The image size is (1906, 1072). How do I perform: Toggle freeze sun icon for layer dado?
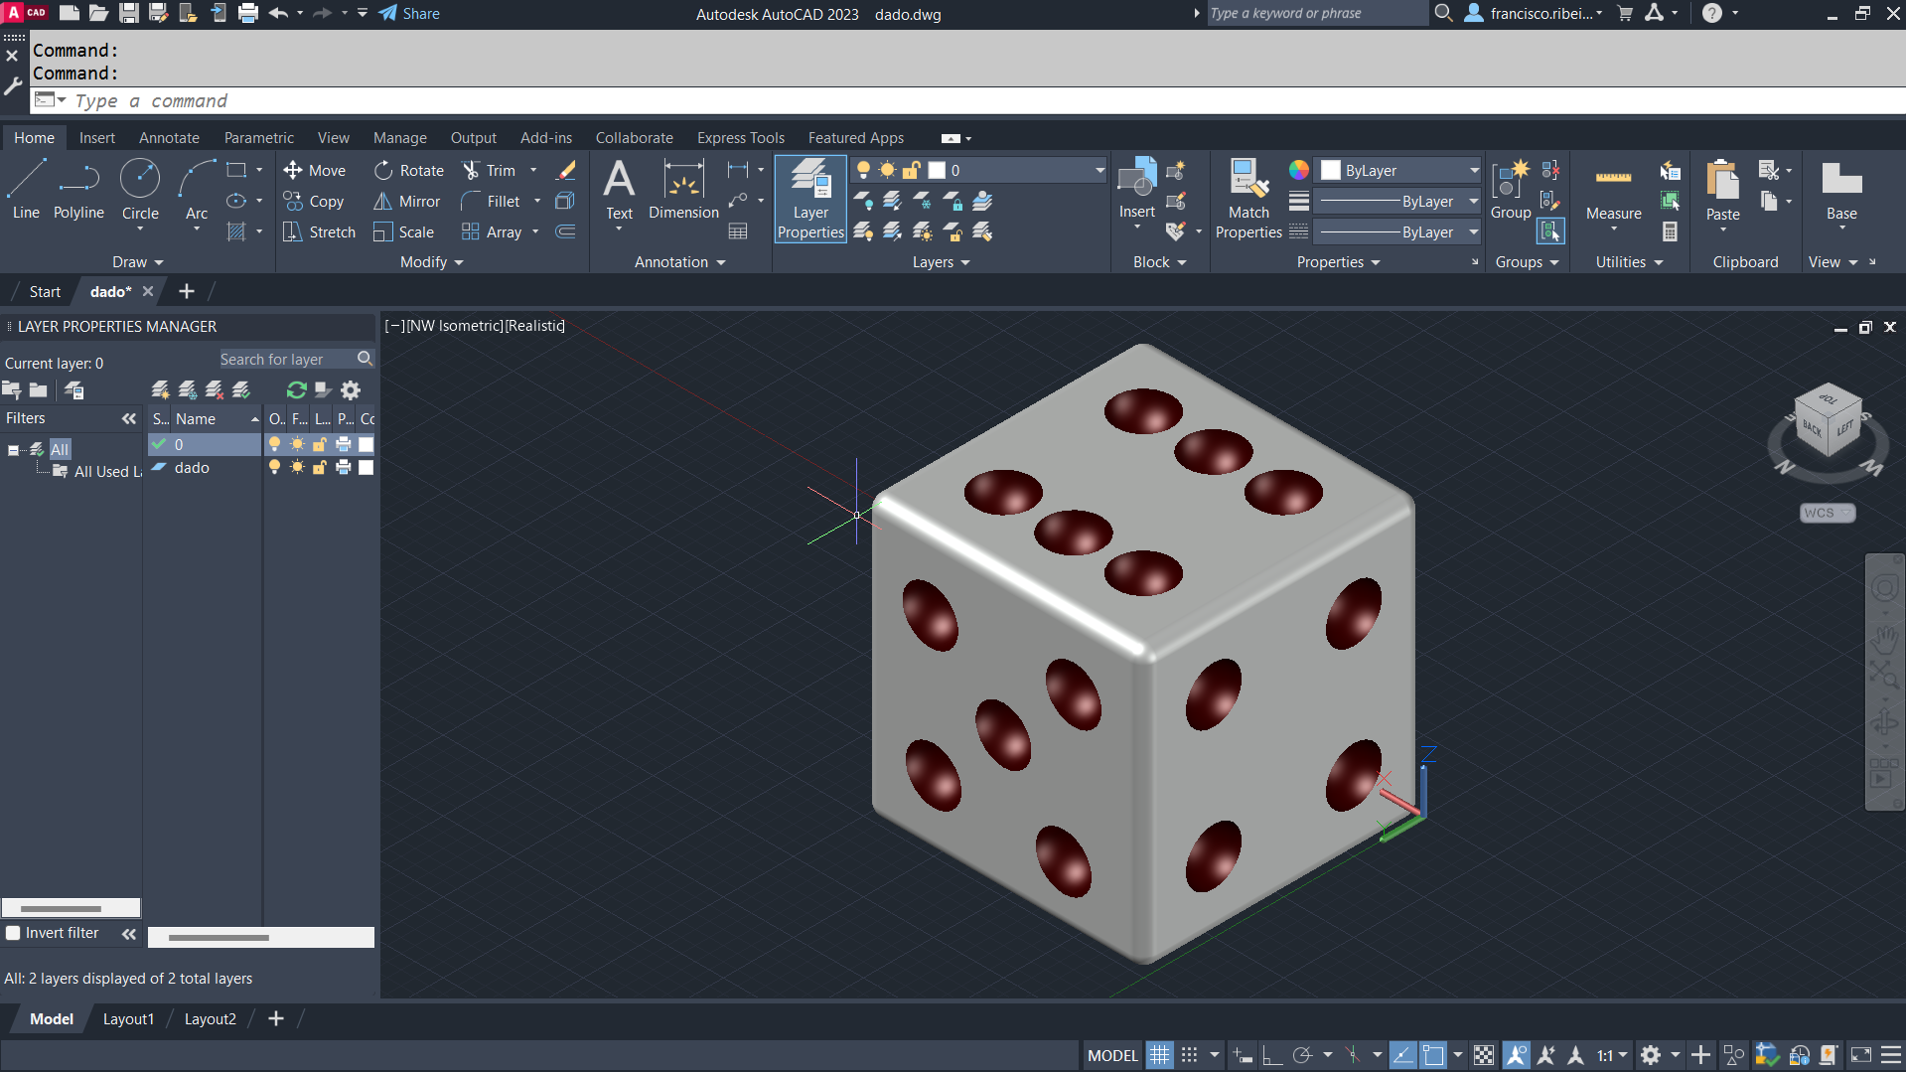click(297, 468)
